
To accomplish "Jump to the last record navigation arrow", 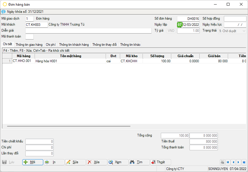I will 244,162.
